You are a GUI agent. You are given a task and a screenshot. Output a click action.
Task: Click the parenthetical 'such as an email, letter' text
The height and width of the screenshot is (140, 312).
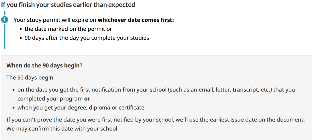199,90
